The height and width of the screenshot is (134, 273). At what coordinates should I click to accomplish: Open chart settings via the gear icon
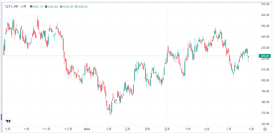click(265, 129)
